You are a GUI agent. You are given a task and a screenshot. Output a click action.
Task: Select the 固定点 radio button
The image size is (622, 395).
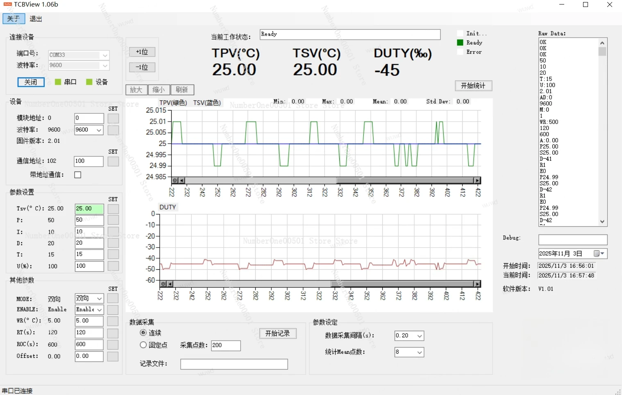[143, 345]
